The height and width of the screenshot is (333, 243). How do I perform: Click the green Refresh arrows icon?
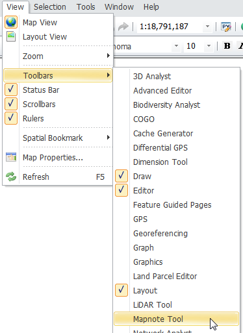coord(11,177)
